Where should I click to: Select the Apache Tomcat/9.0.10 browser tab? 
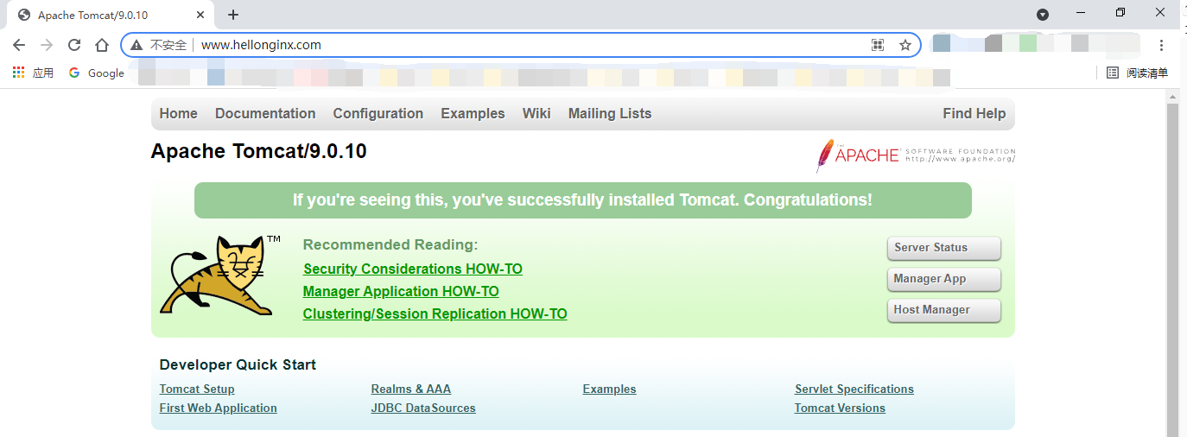click(x=110, y=16)
